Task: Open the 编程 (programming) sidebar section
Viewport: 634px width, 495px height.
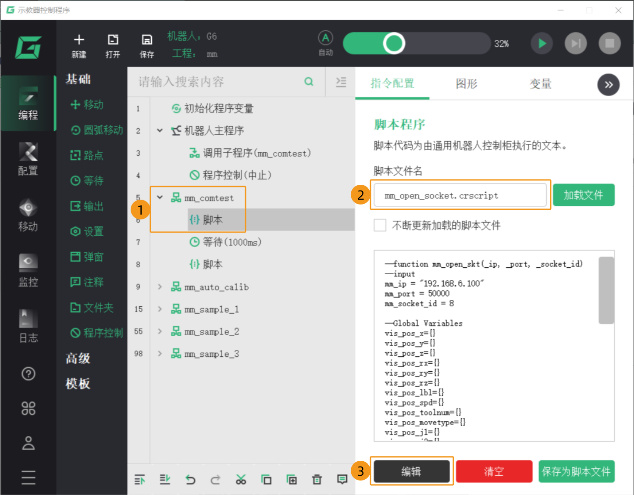Action: point(28,104)
